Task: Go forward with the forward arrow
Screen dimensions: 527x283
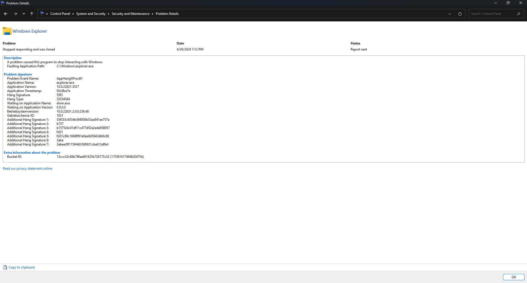Action: (x=15, y=14)
